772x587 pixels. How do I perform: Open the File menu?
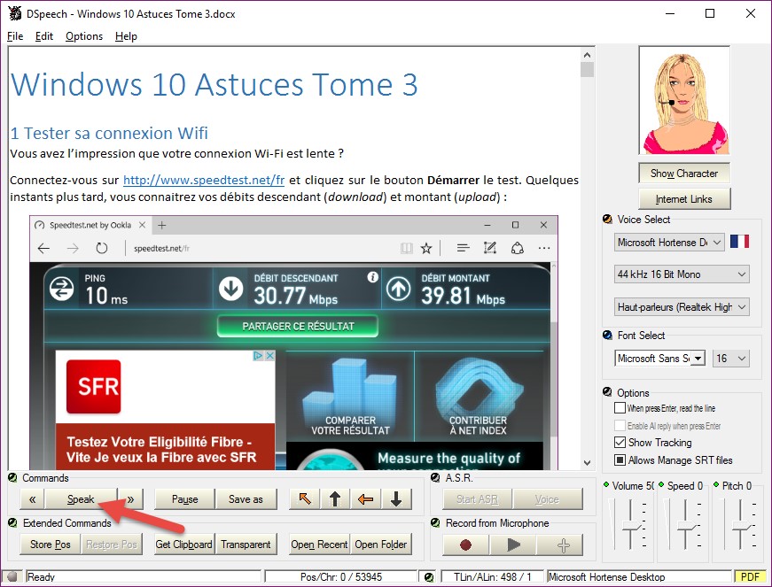[x=15, y=36]
